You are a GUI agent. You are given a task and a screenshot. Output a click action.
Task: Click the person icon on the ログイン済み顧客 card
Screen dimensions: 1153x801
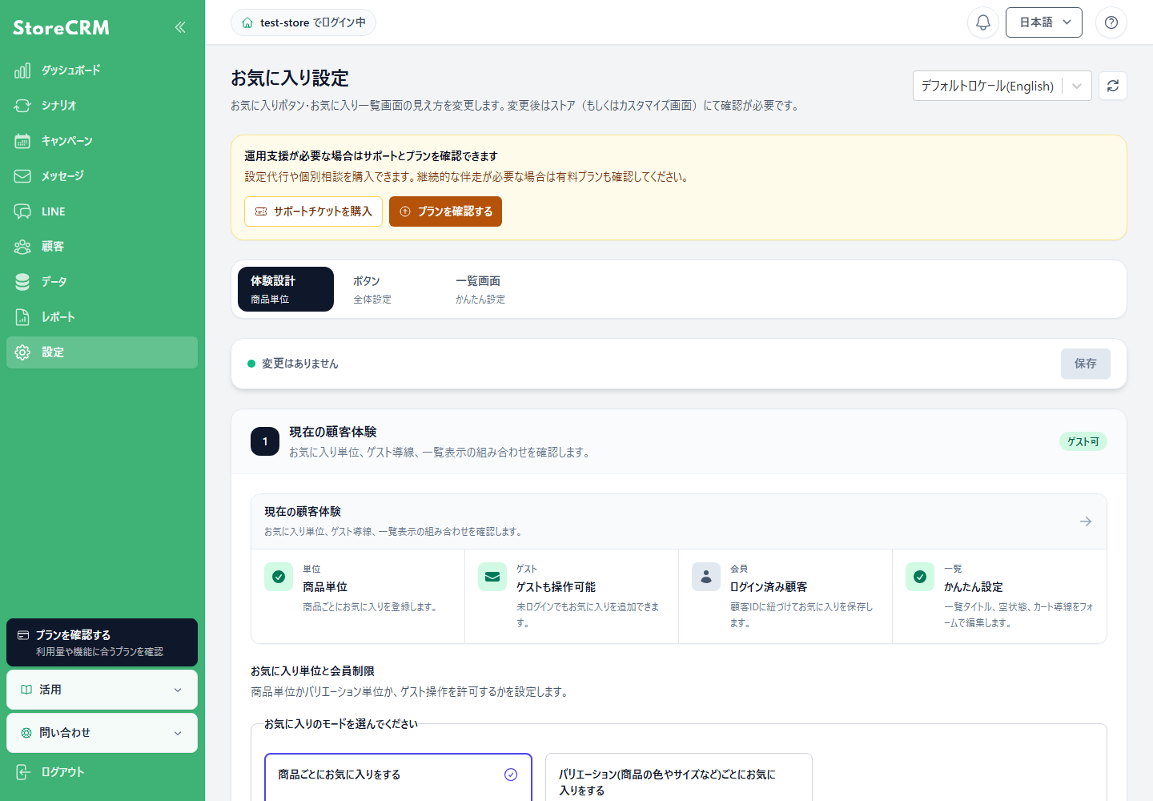[x=706, y=577]
